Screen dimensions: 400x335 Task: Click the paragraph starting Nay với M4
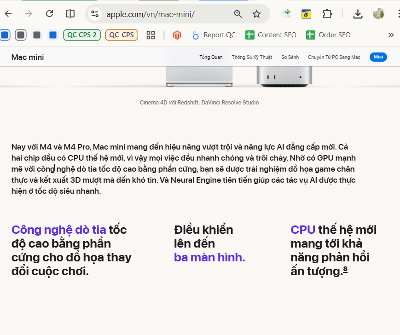pos(184,169)
